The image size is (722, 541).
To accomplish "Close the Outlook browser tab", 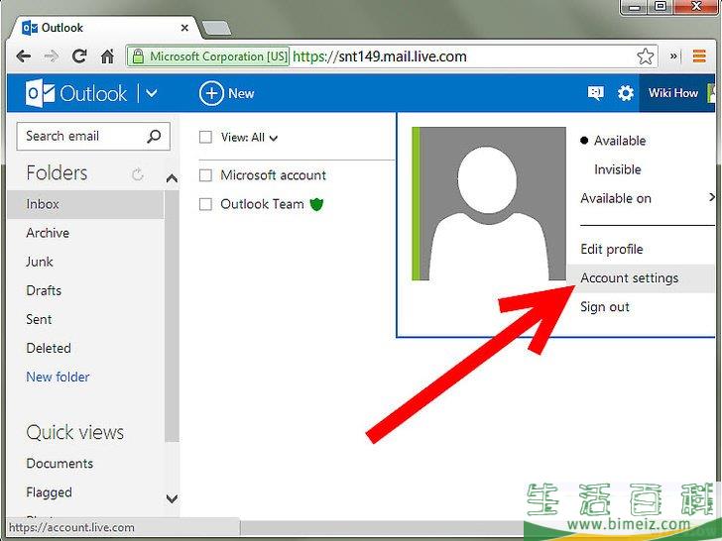I will [184, 28].
